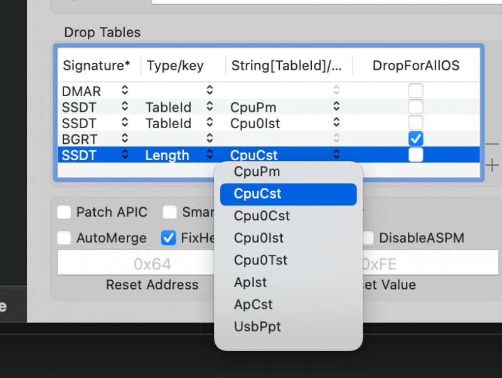Enable the Patch APIC checkbox
The width and height of the screenshot is (502, 378).
(64, 212)
